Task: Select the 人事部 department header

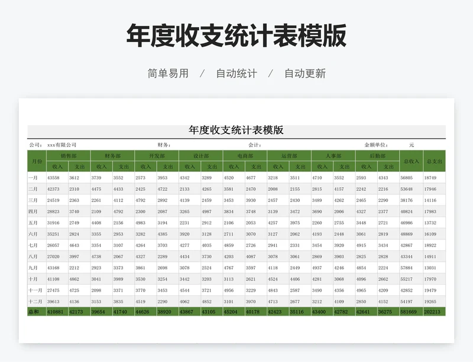Action: 333,156
